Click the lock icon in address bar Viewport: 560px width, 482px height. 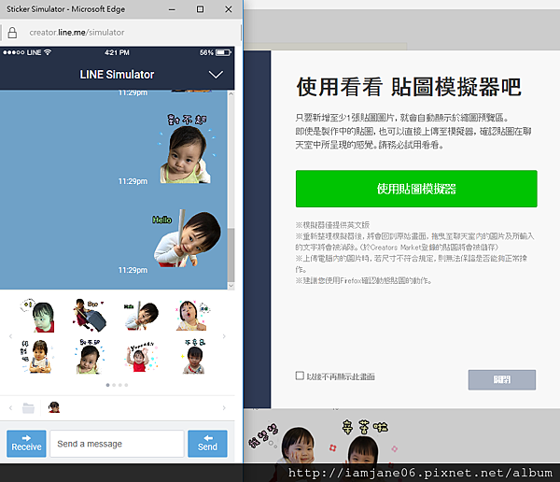(12, 33)
